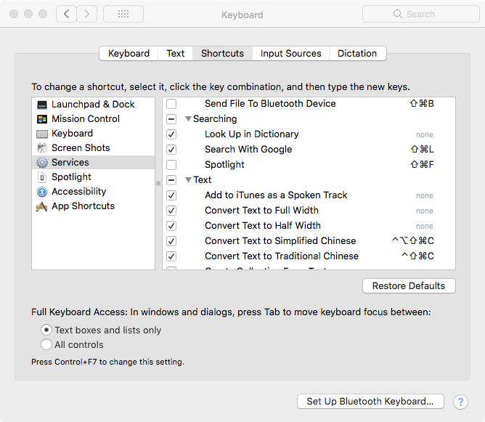The width and height of the screenshot is (485, 422).
Task: Select the All controls radio button
Action: coord(46,344)
